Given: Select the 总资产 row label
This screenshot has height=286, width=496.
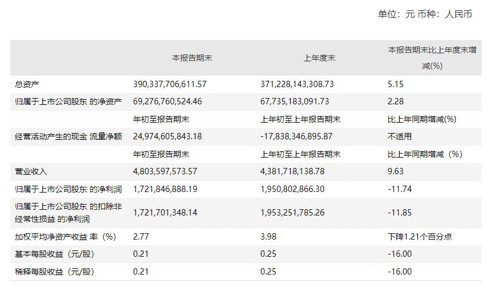Looking at the screenshot, I should [27, 84].
